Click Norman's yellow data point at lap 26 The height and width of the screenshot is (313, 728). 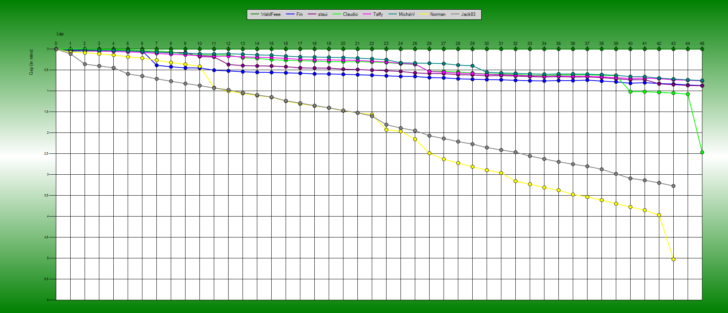coord(429,153)
